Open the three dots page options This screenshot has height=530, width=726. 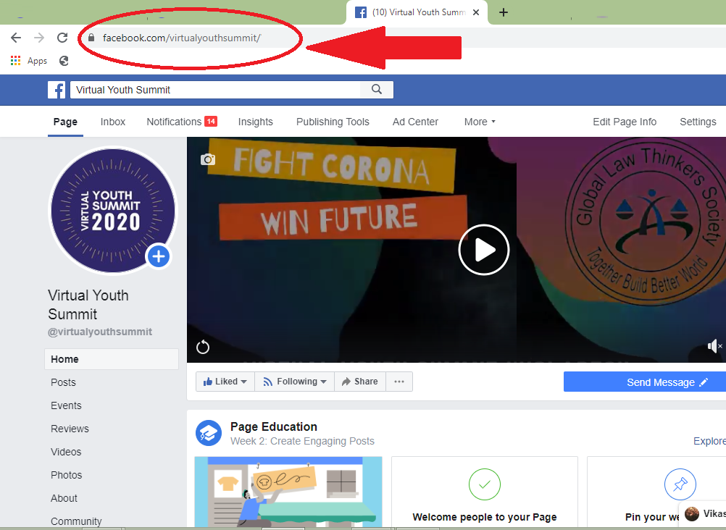pos(399,382)
